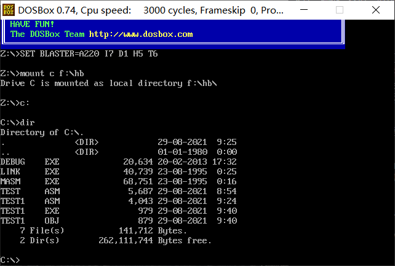Image resolution: width=395 pixels, height=266 pixels.
Task: Click the http://www.dosbox.com URL text
Action: [x=141, y=34]
